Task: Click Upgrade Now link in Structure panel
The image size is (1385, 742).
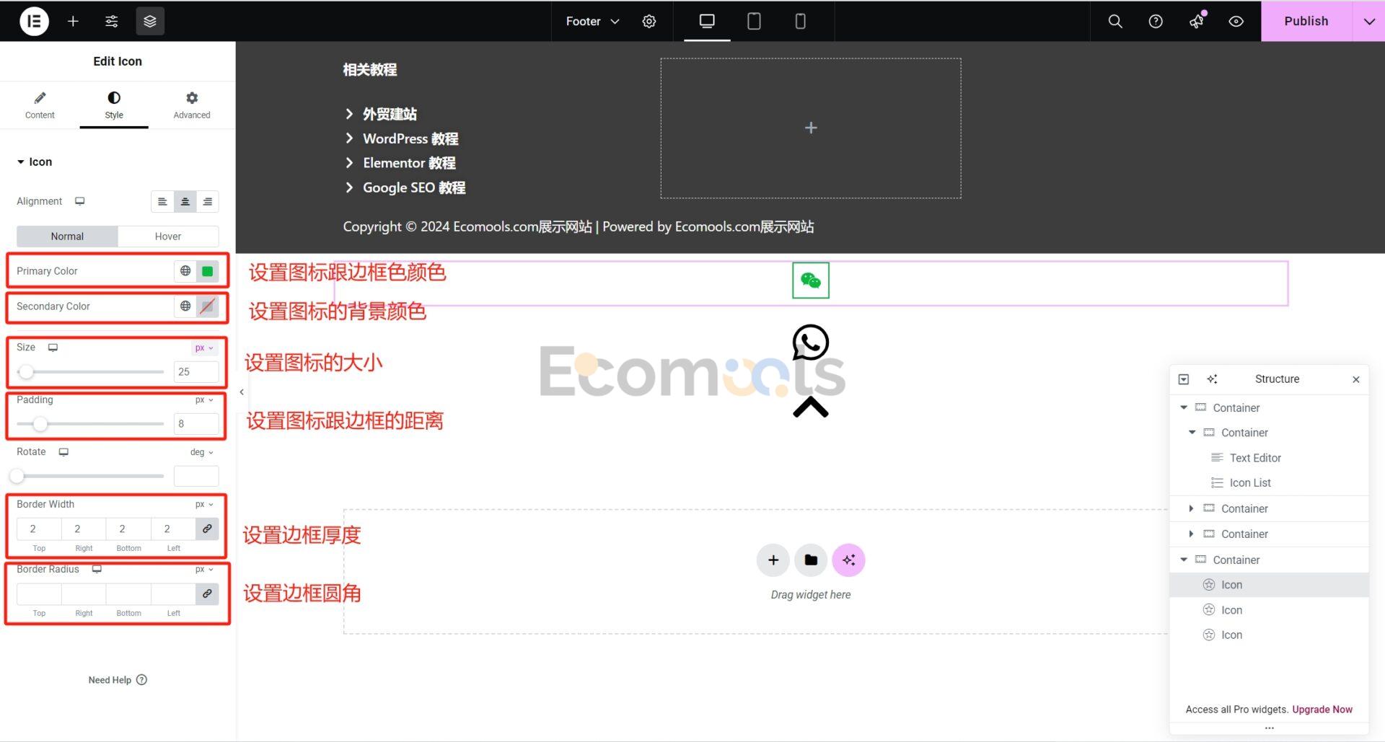Action: [x=1322, y=710]
